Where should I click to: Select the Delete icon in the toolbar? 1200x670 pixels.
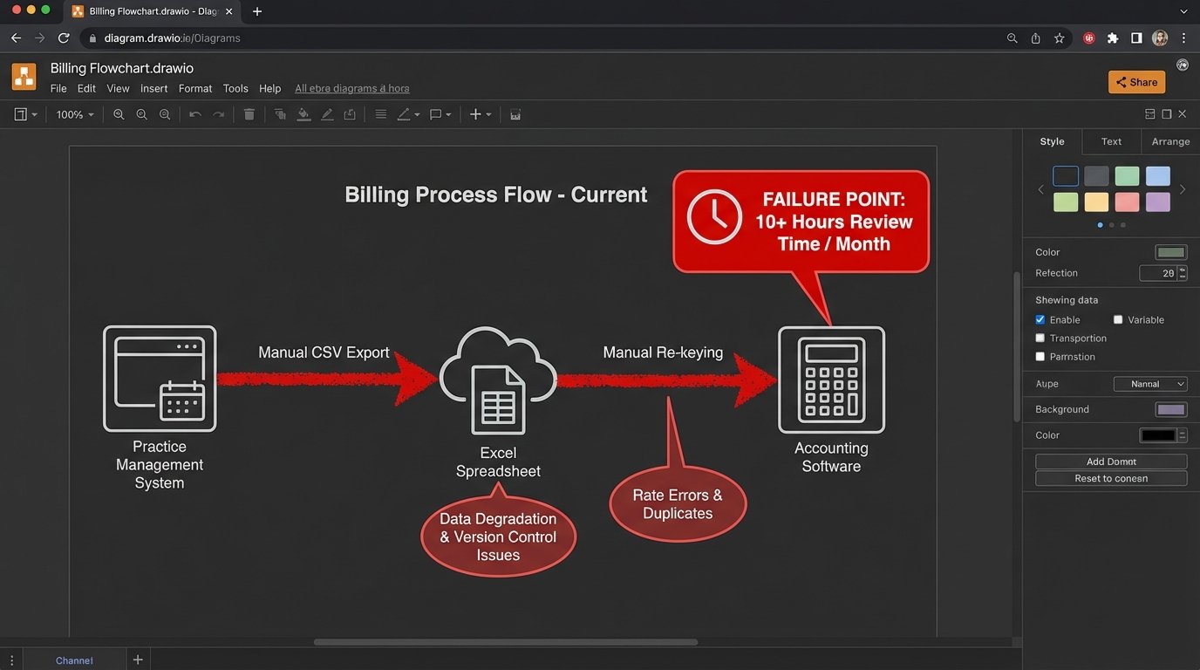click(x=249, y=113)
